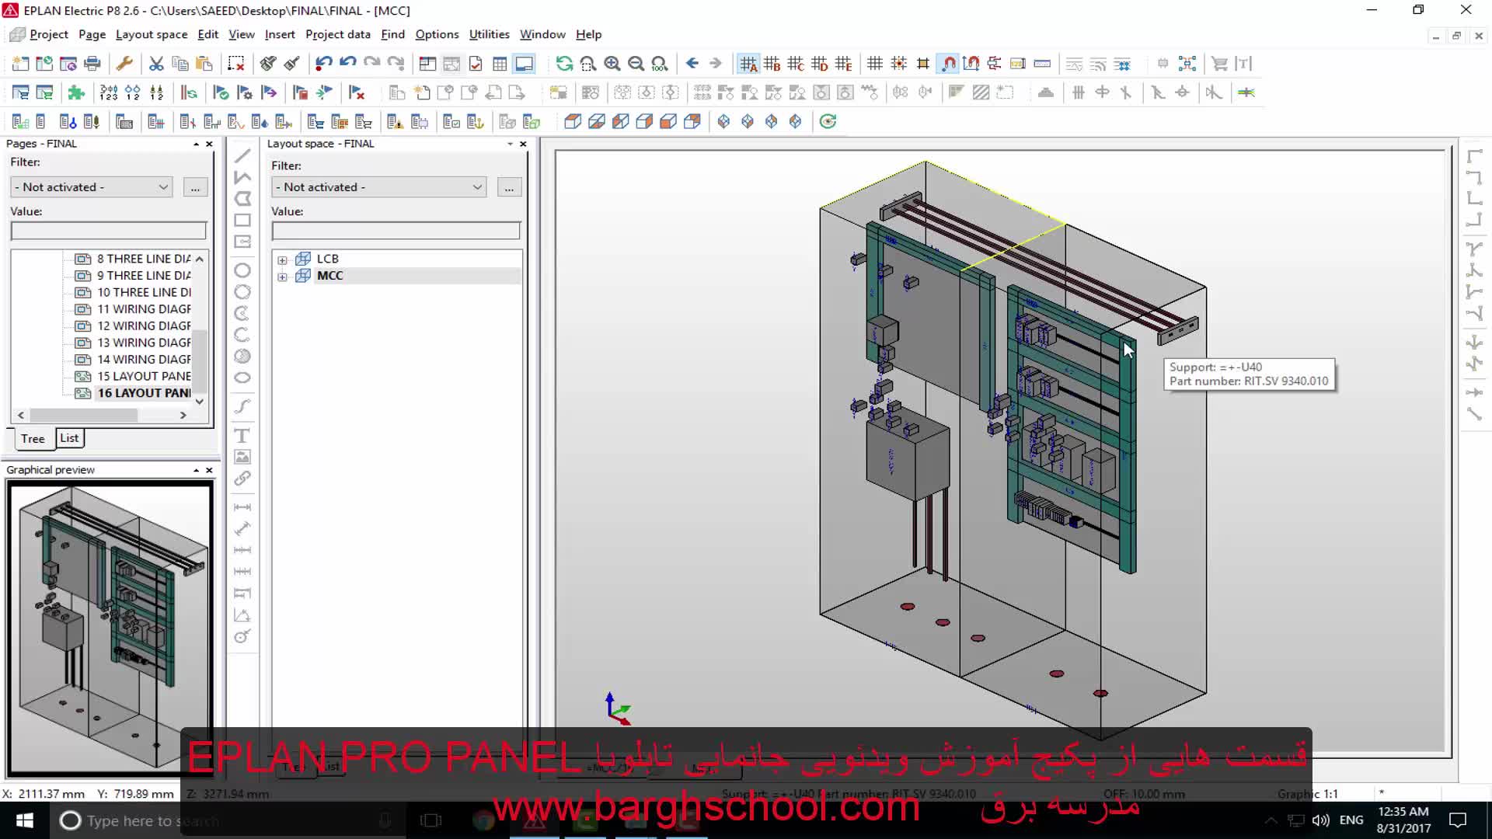
Task: Toggle object snap magnet icon
Action: pos(948,64)
